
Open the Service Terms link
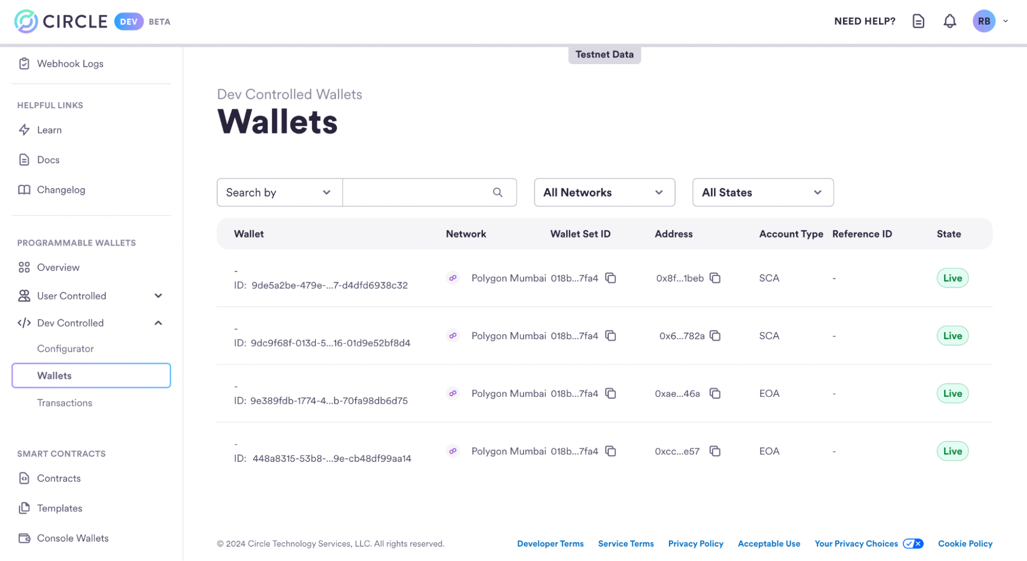point(626,544)
